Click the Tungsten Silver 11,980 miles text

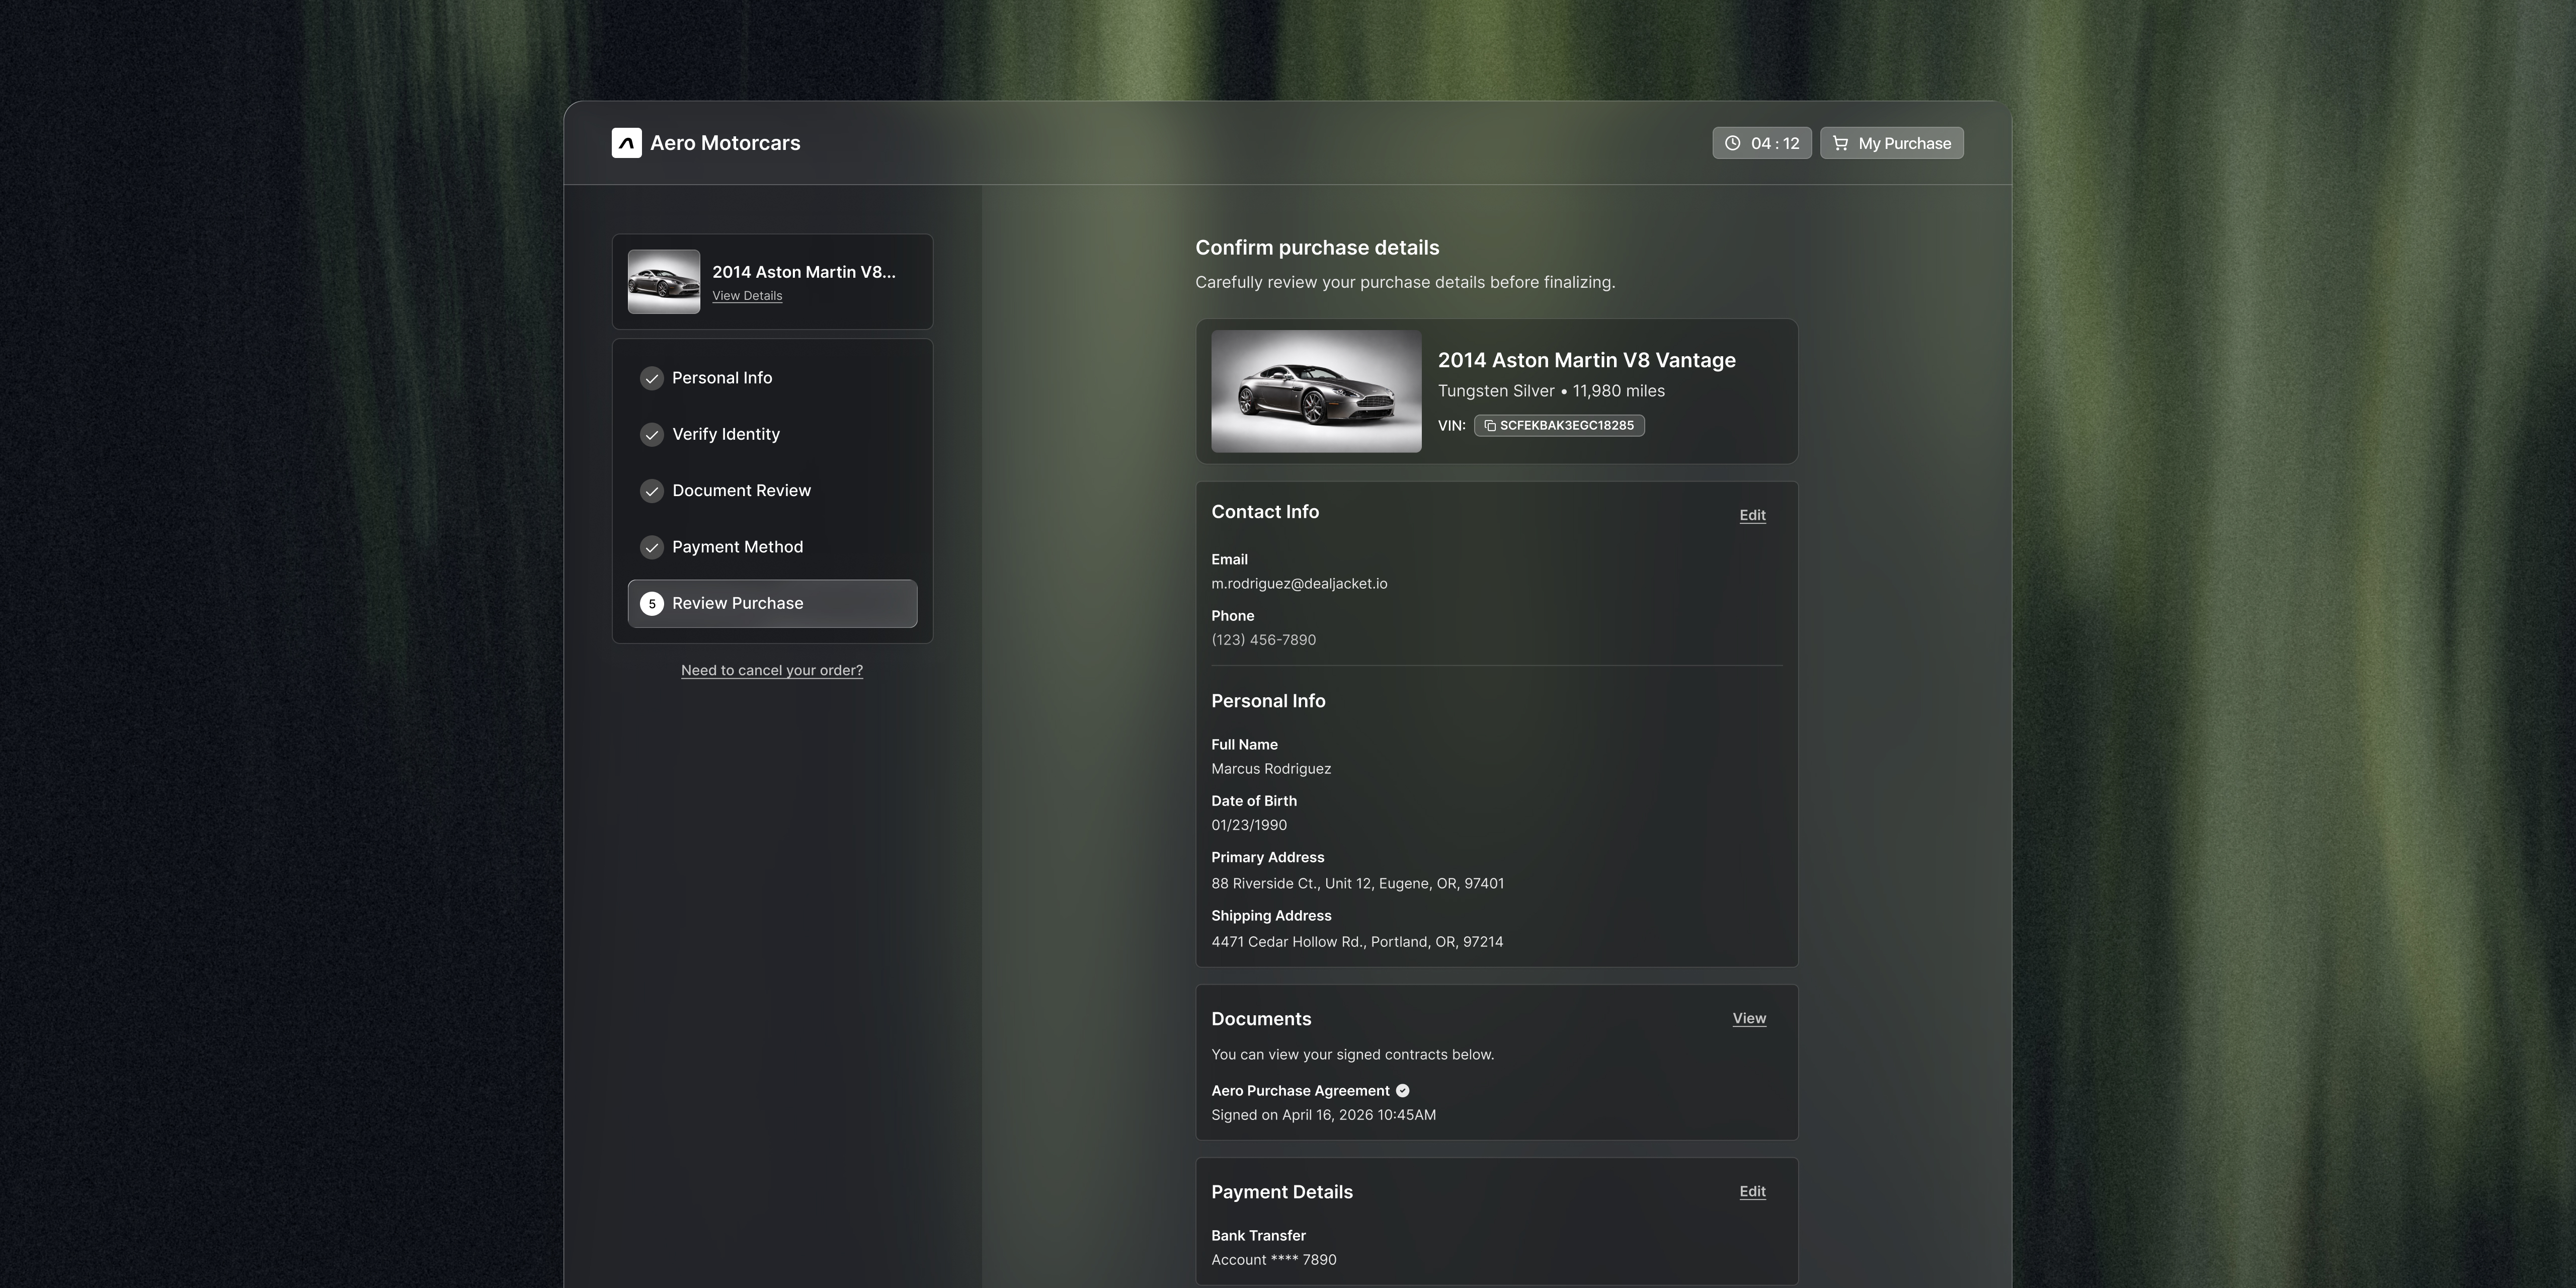[x=1551, y=391]
